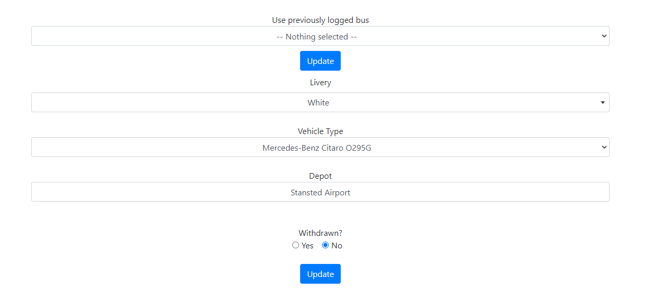Click the "Withdrawn?" question label
The height and width of the screenshot is (292, 657).
click(x=320, y=233)
